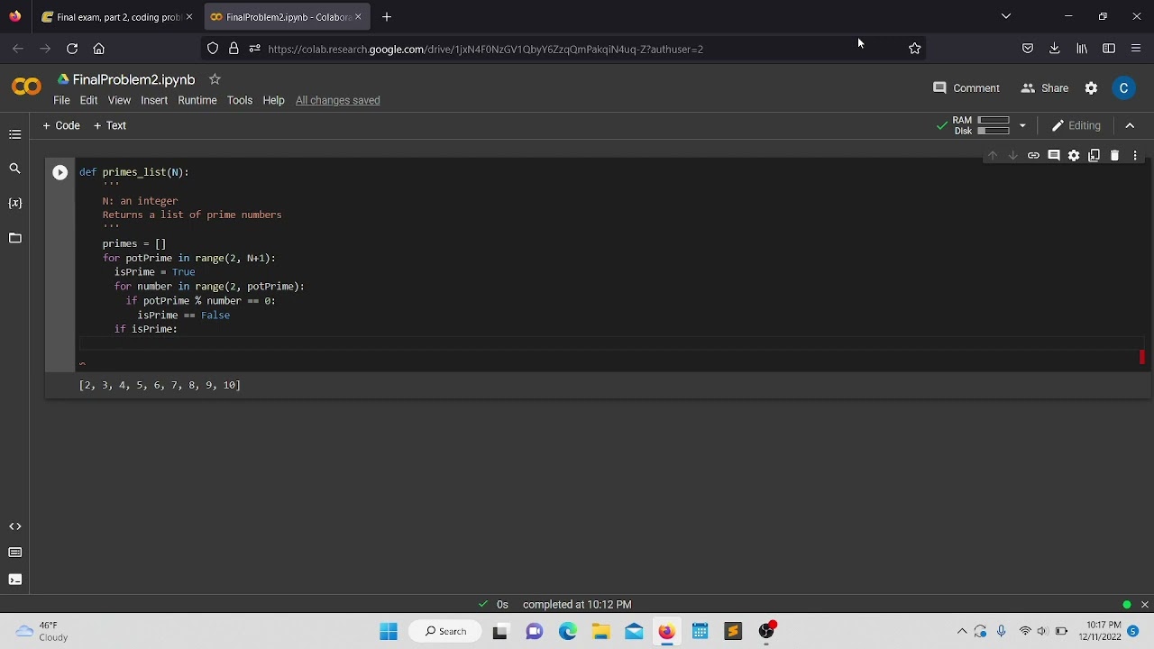The image size is (1154, 649).
Task: Click the browser address bar URL
Action: [x=485, y=49]
